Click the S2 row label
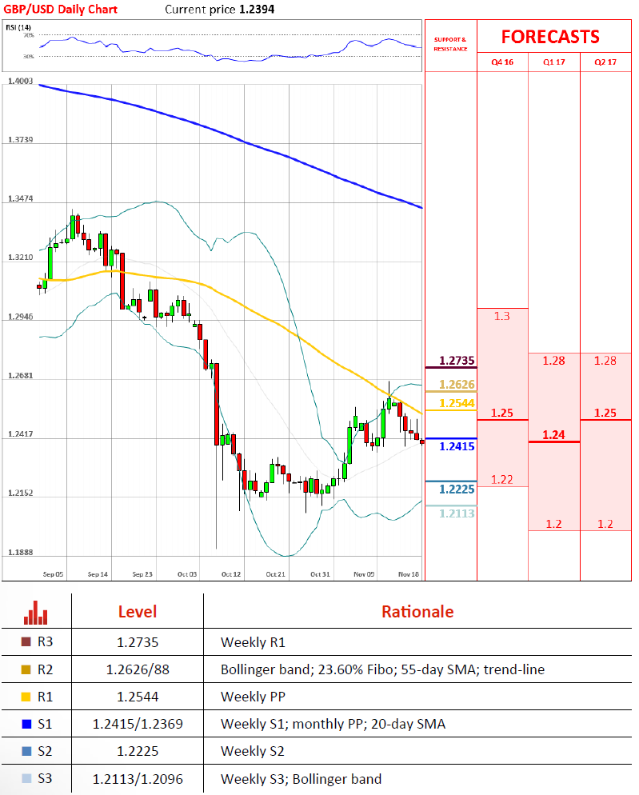This screenshot has width=639, height=795. point(45,751)
